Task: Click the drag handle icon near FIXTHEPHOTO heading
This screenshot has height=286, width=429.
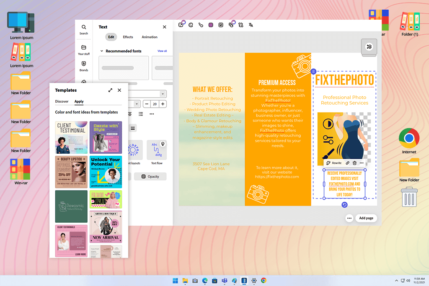Action: click(313, 71)
